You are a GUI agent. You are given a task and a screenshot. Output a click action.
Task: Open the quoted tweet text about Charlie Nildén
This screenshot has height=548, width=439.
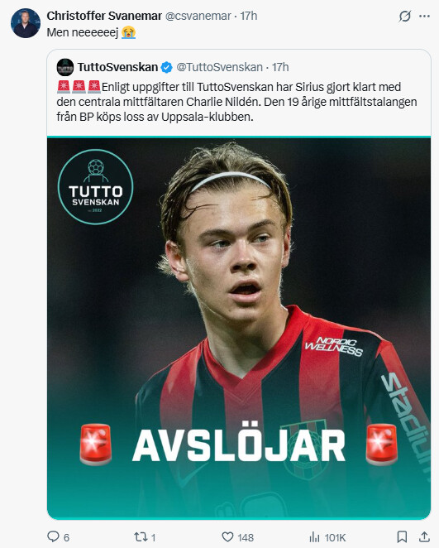236,102
